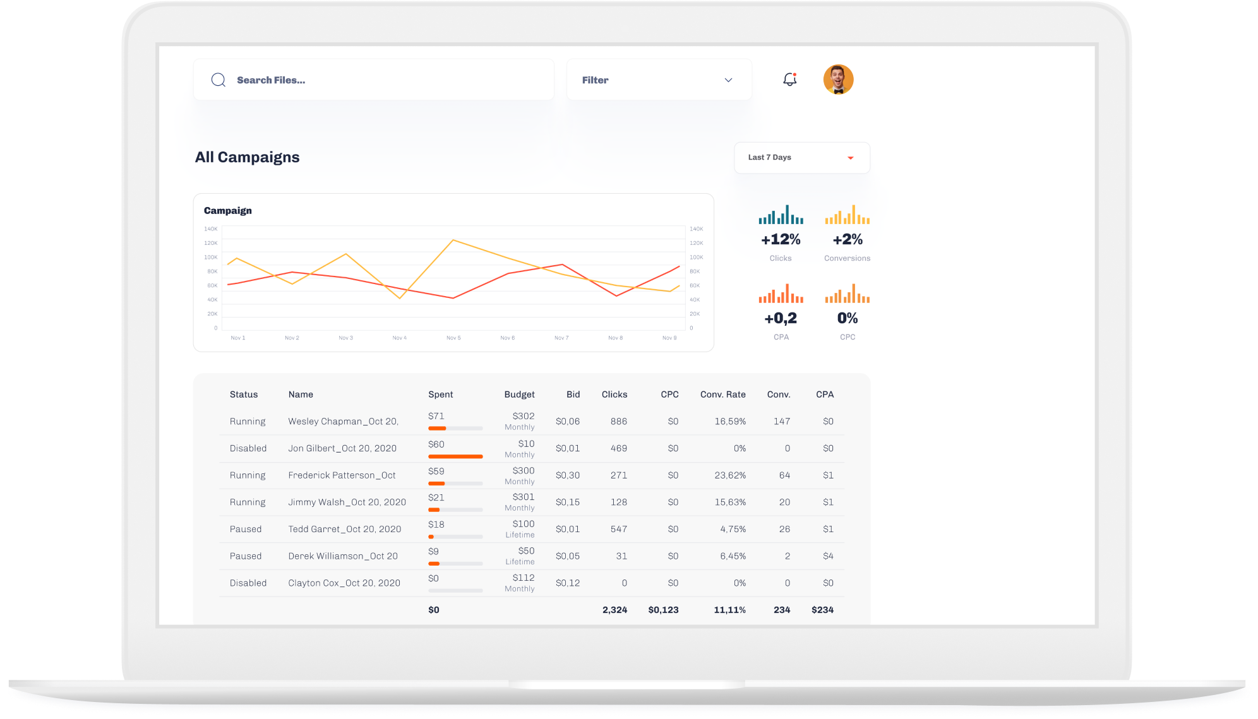Sort table by Spent column header
Viewport: 1258px width, 719px height.
[x=440, y=395]
